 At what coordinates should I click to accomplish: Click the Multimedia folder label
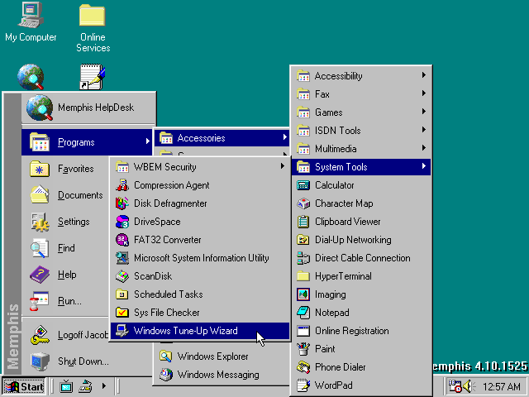[336, 149]
